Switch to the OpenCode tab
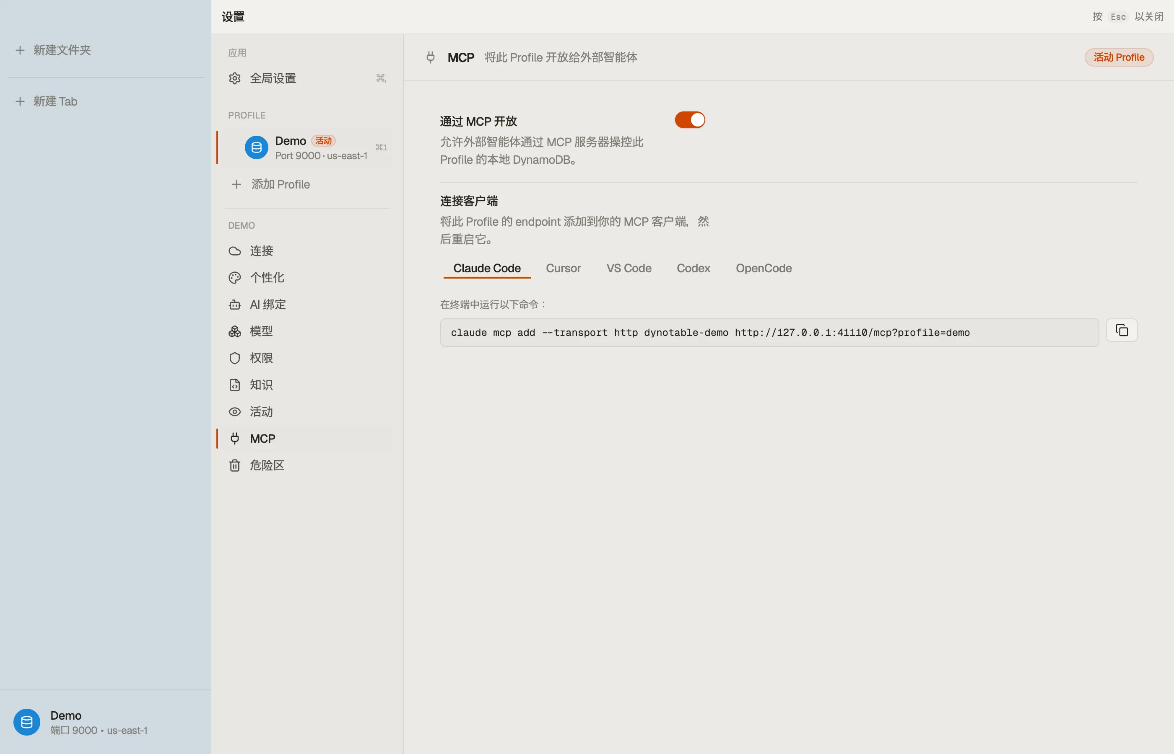This screenshot has width=1174, height=754. (x=764, y=269)
